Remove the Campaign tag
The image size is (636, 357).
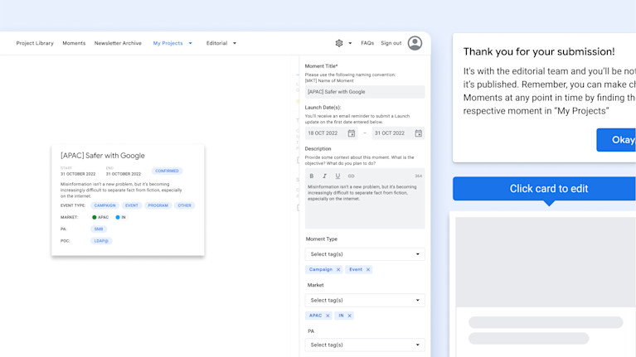point(338,269)
